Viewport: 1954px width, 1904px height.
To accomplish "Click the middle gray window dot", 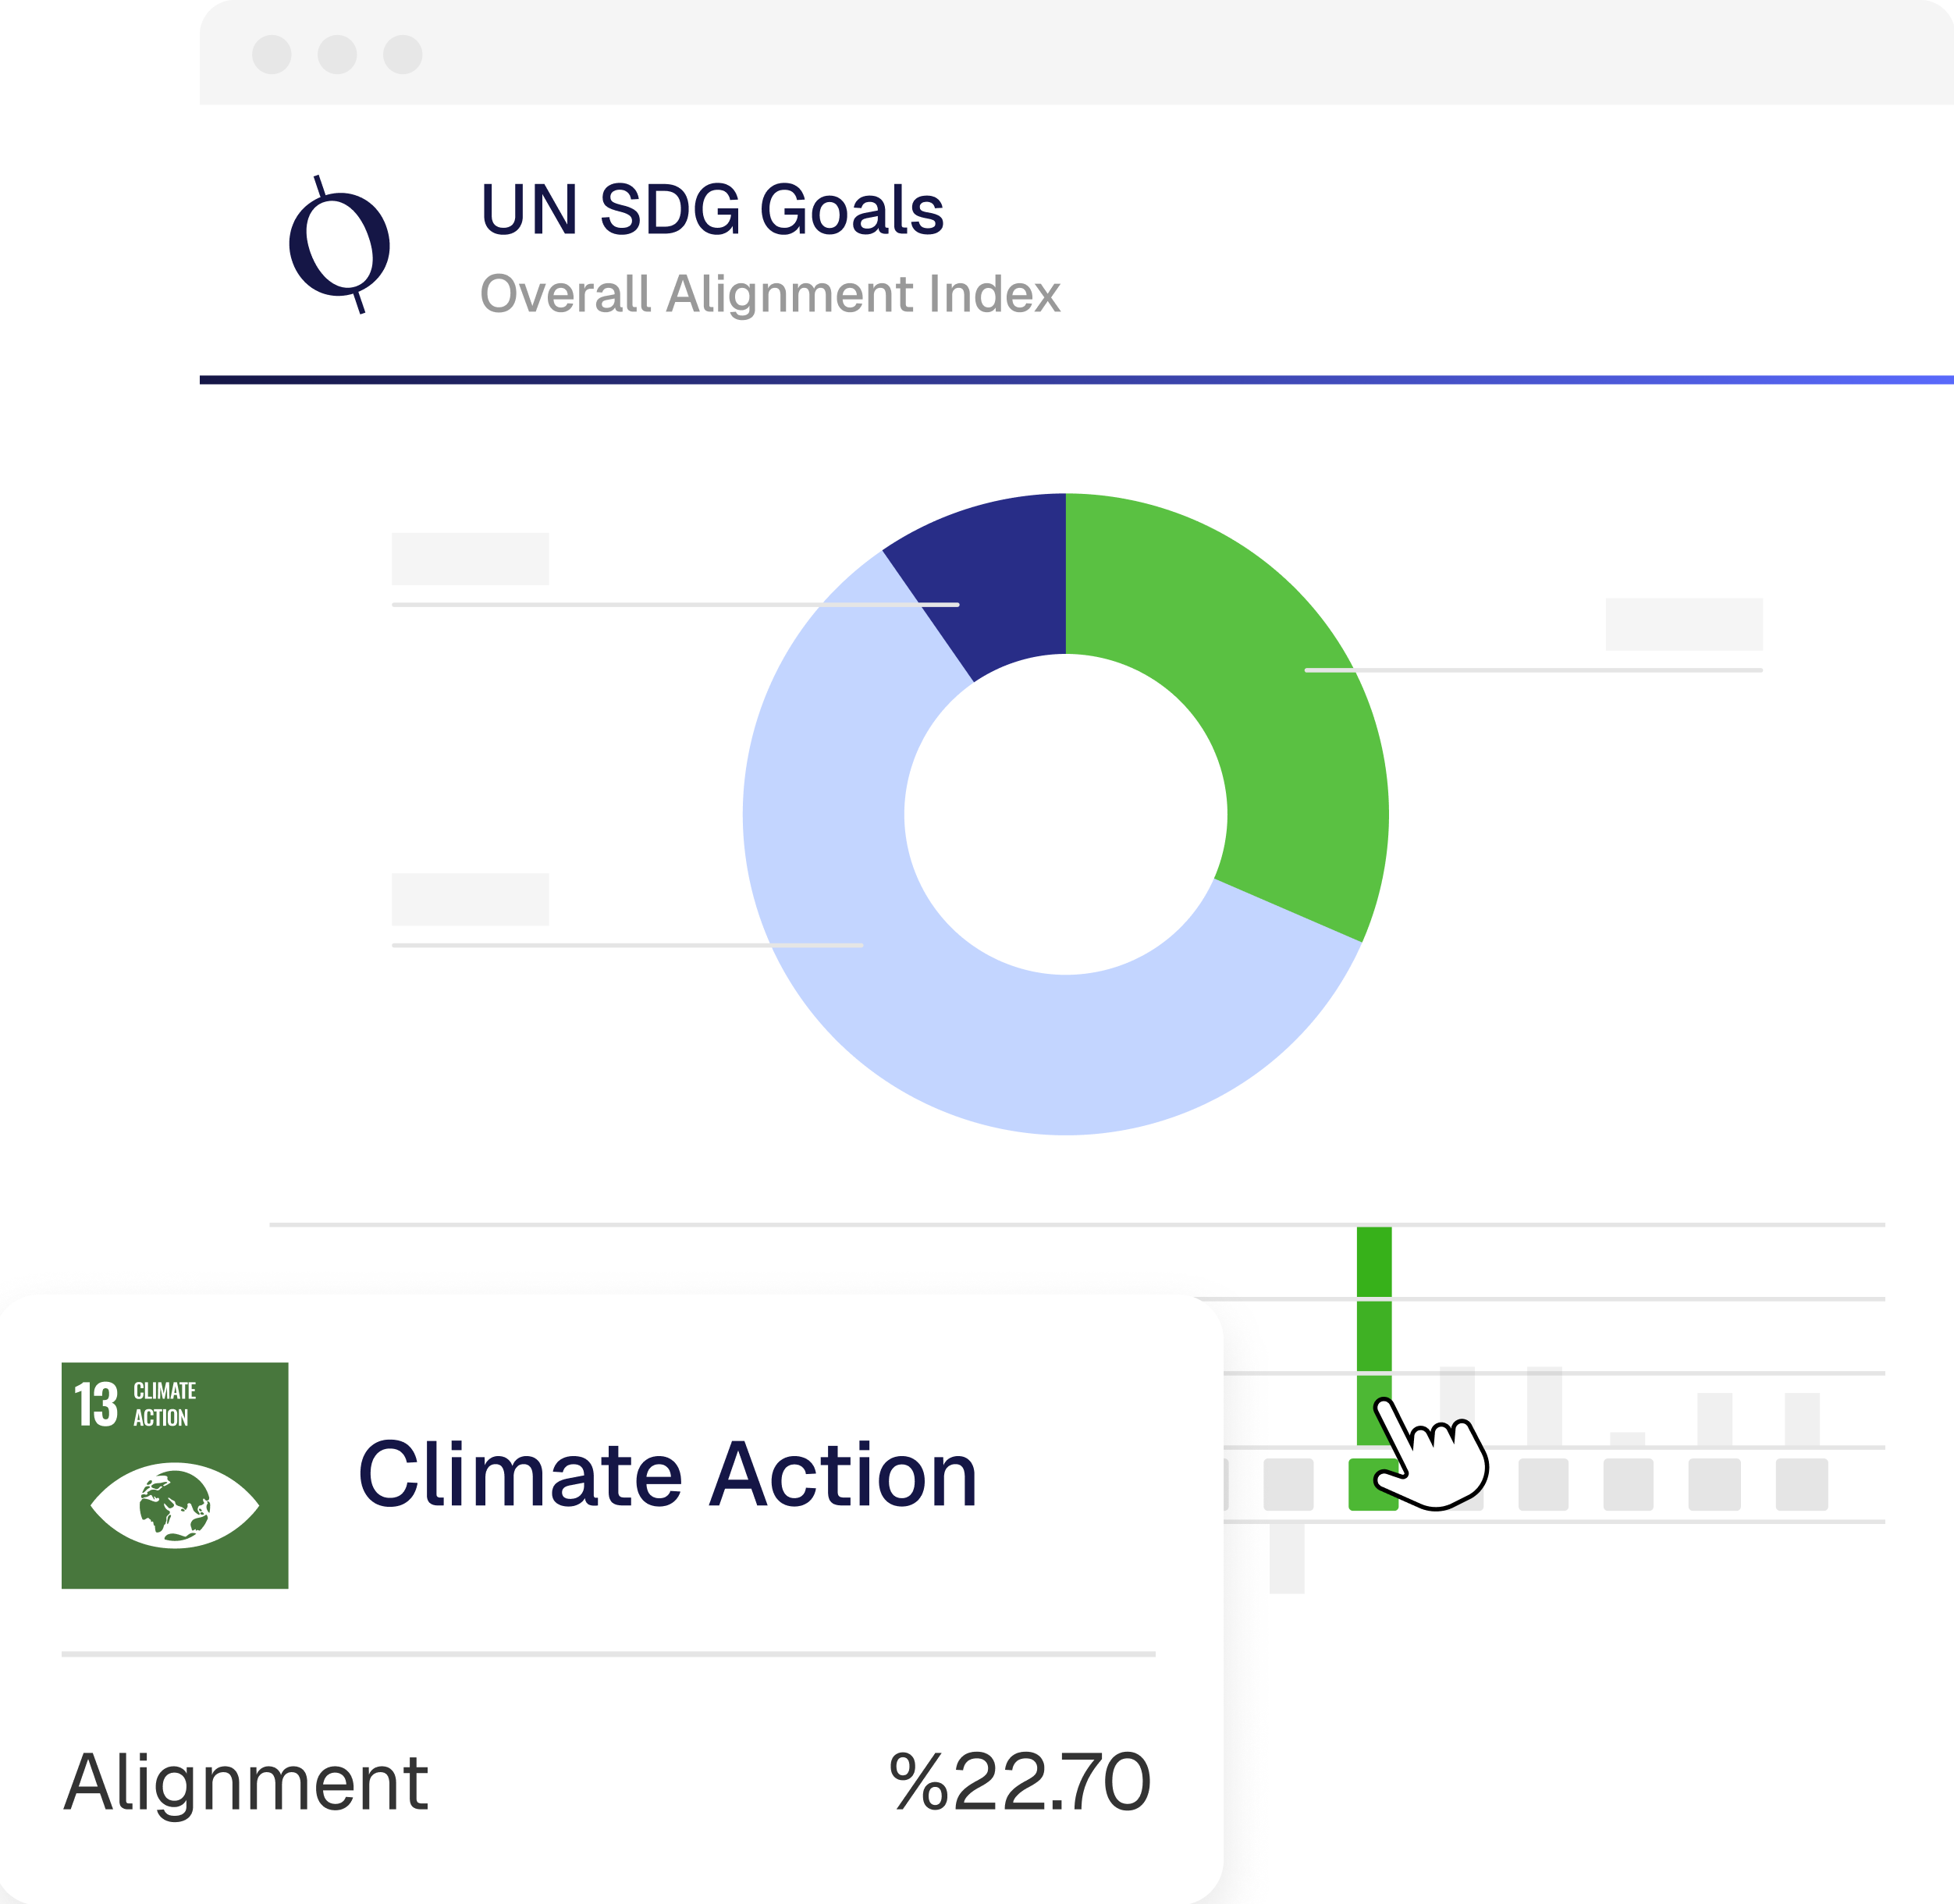I will [x=337, y=54].
